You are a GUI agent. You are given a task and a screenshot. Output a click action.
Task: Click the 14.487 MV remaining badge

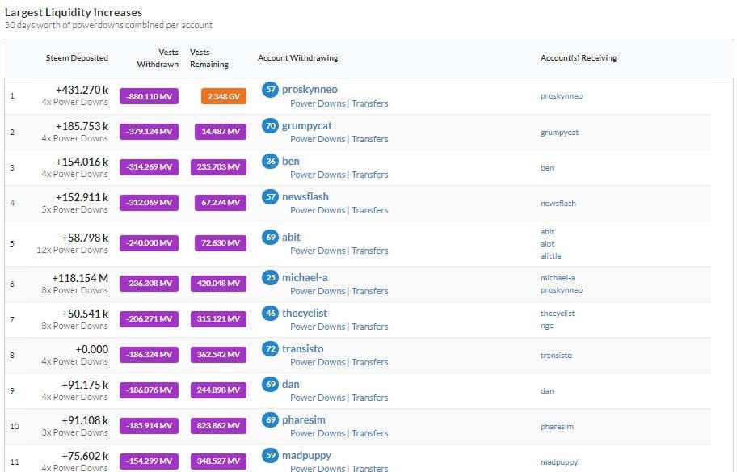221,132
